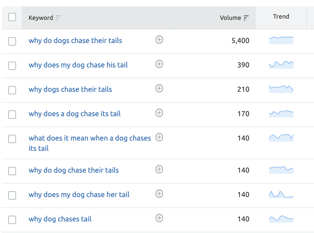Check the box for 'why do dogs chase their tails'
The width and height of the screenshot is (314, 233).
click(12, 41)
